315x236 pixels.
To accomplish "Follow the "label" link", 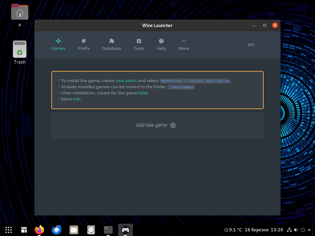I will click(143, 93).
